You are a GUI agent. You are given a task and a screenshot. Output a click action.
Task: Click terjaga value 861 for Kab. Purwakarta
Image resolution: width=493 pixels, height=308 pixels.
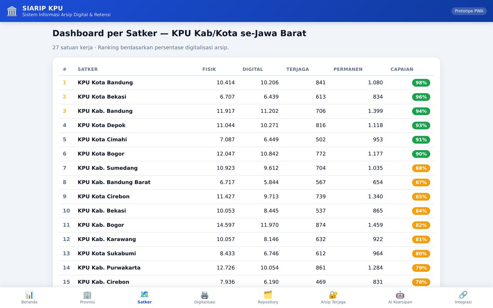(321, 268)
